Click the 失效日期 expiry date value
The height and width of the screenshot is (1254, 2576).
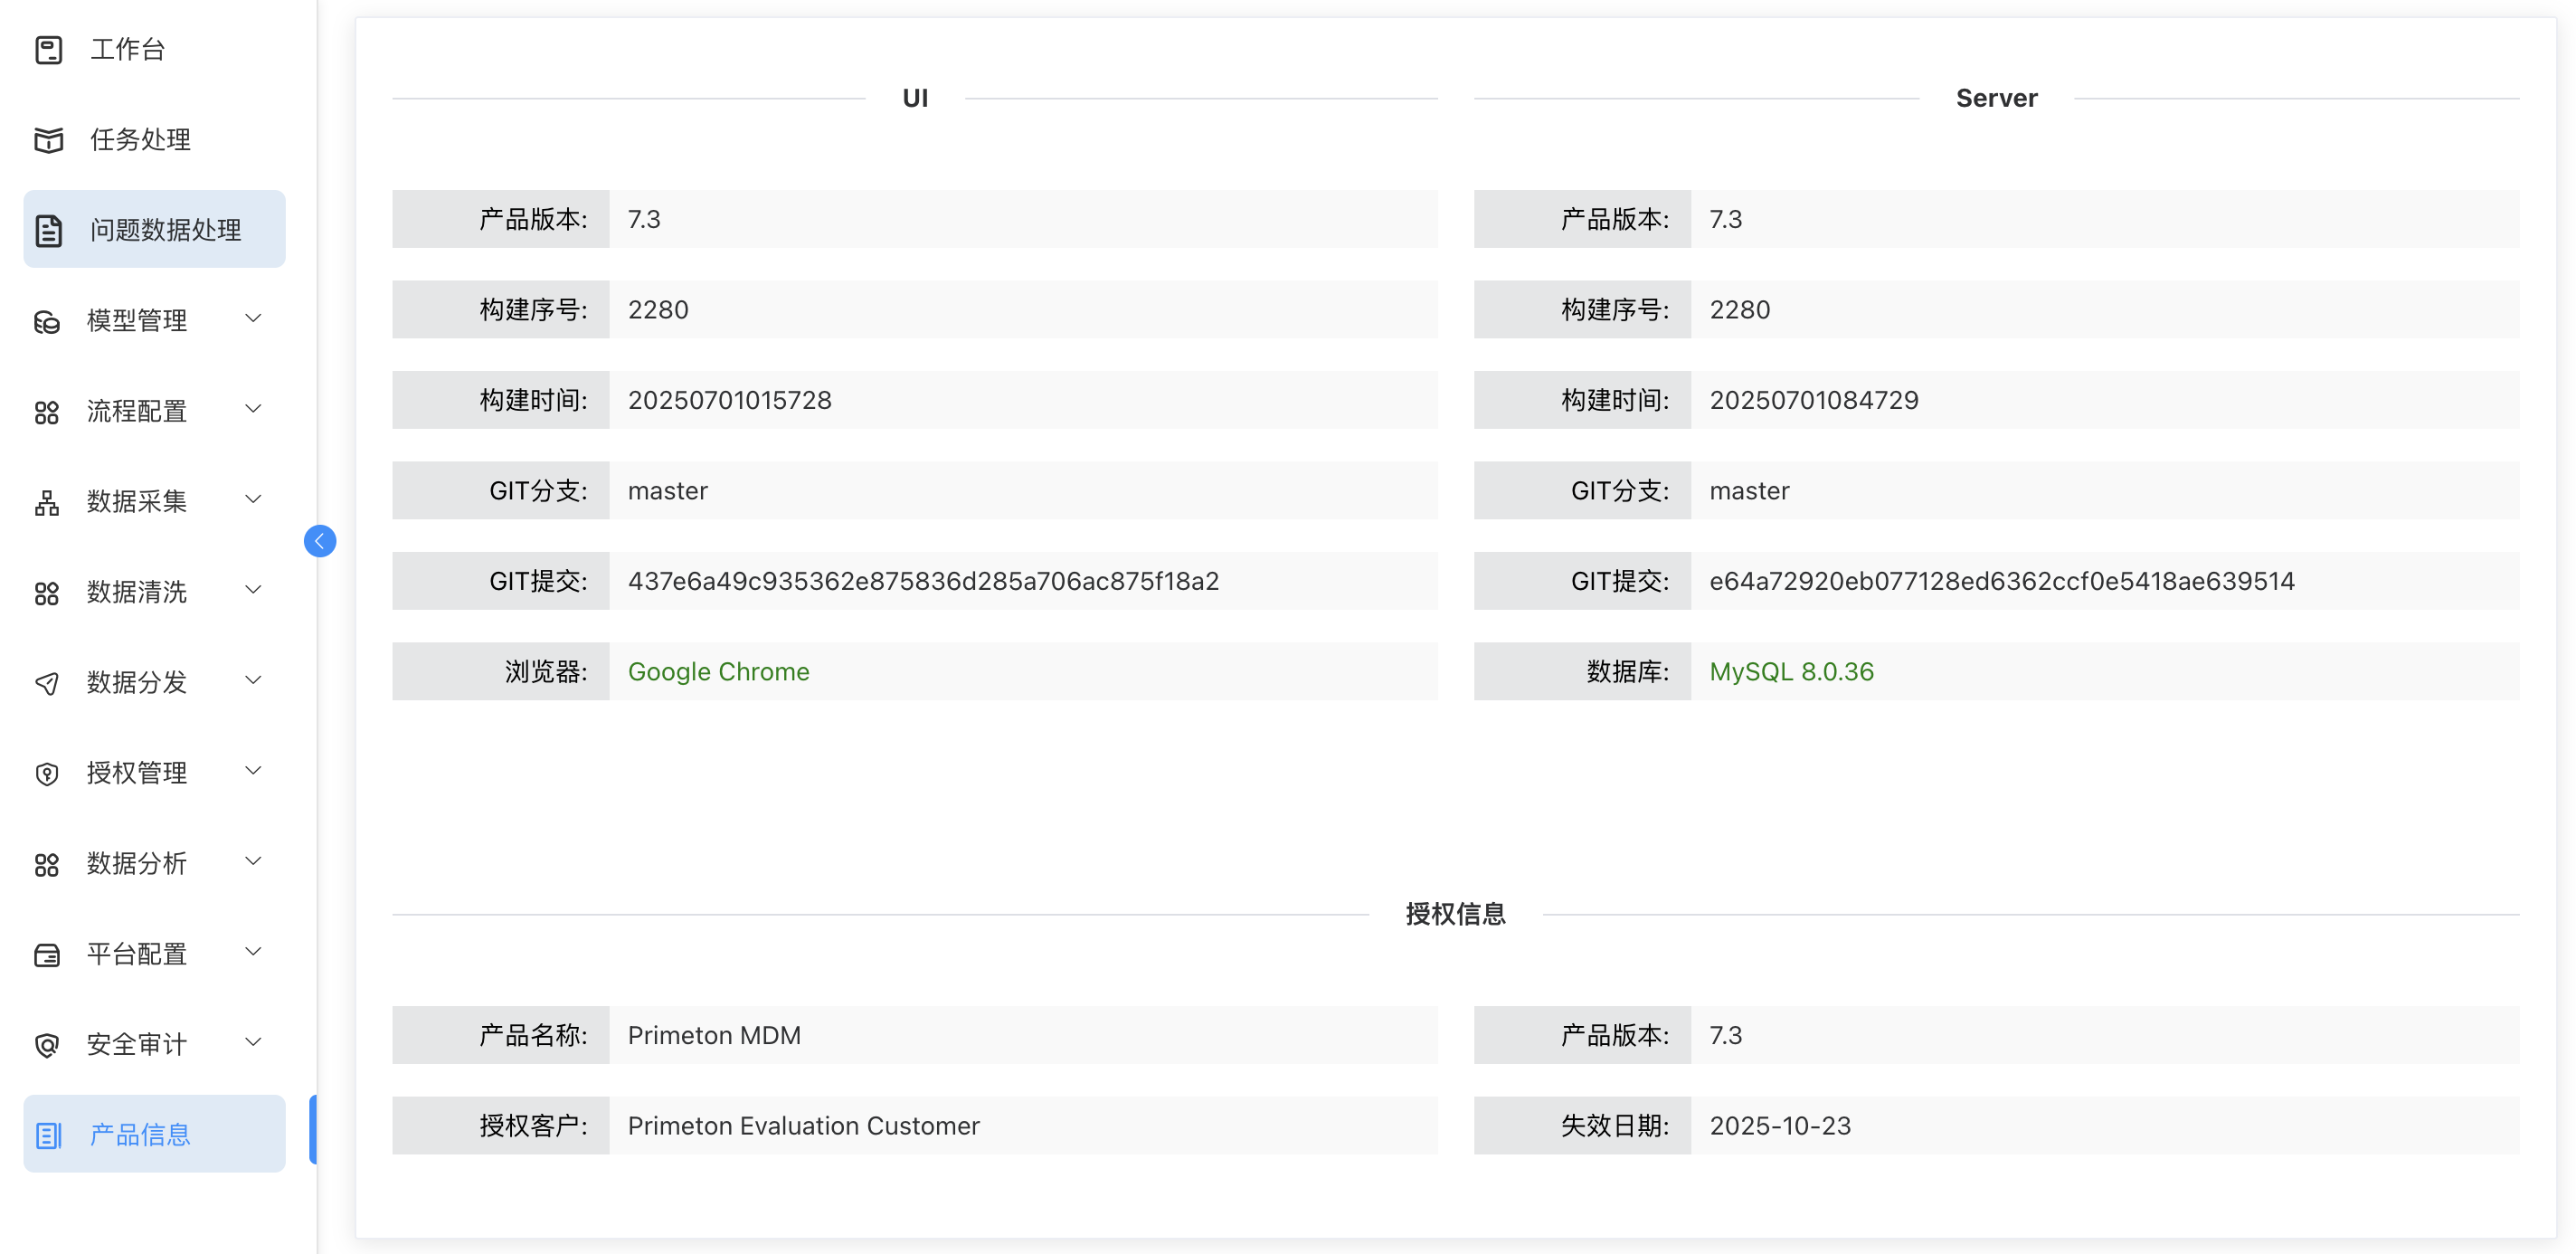tap(1779, 1125)
